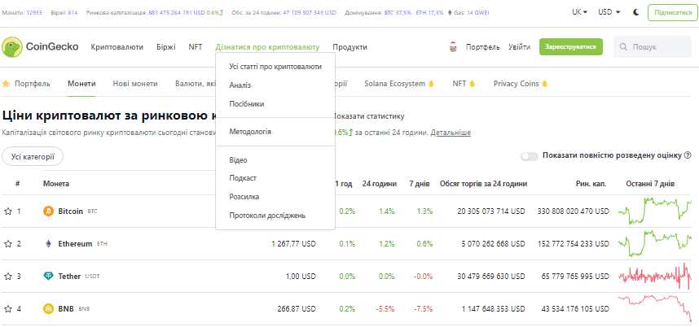
Task: Click market cap value 881 475 264 191 USD
Action: point(177,13)
